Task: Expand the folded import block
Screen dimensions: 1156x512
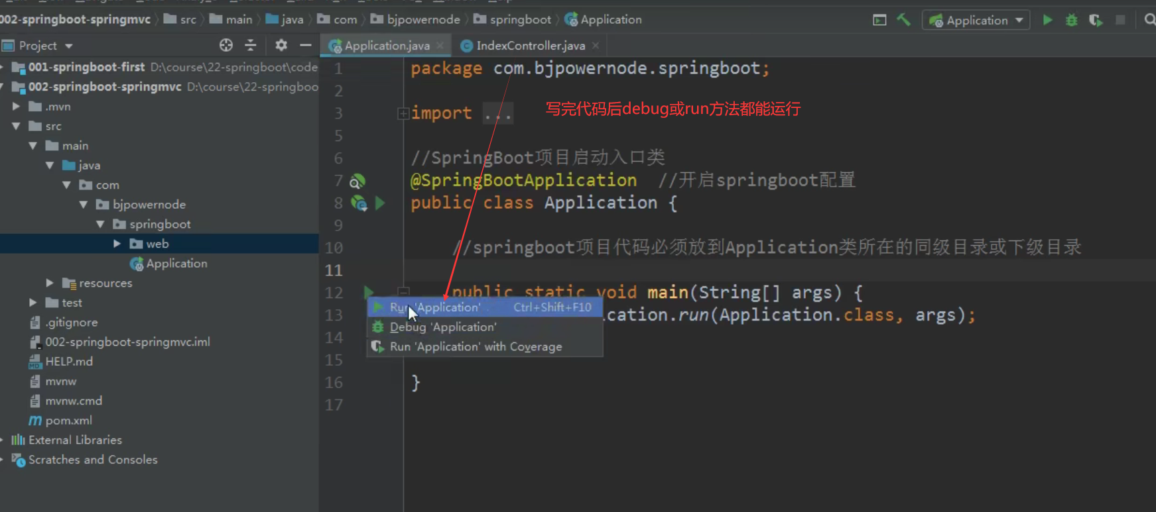Action: (403, 113)
